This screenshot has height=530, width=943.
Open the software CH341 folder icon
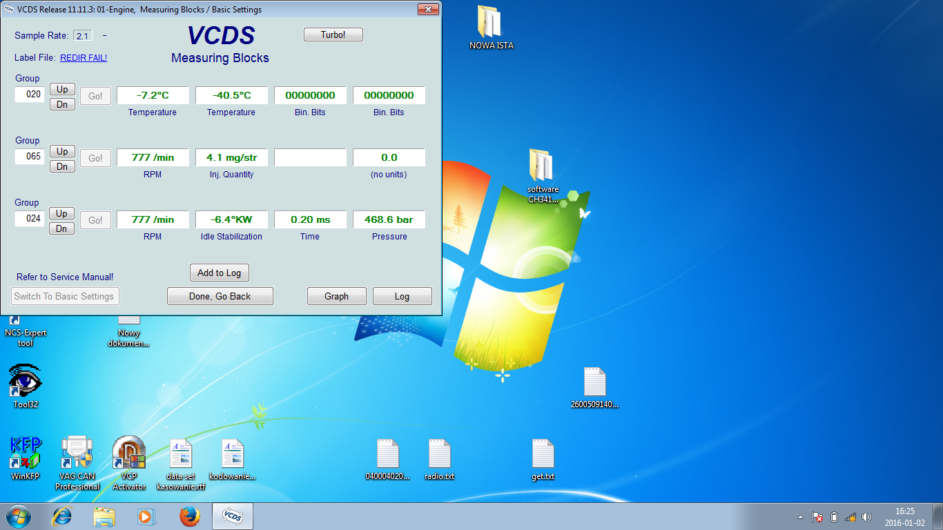pos(543,165)
